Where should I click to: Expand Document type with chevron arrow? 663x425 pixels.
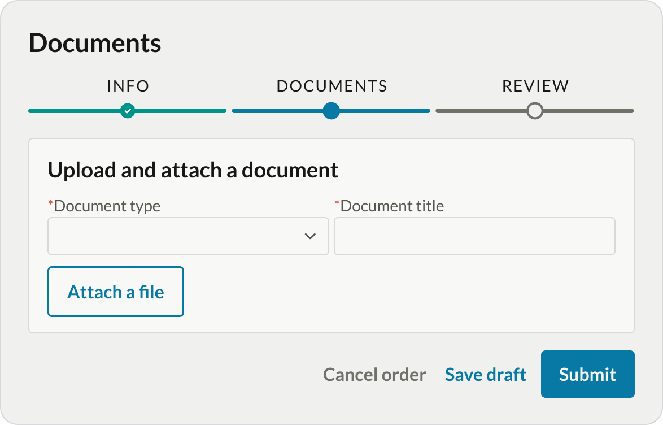point(310,236)
